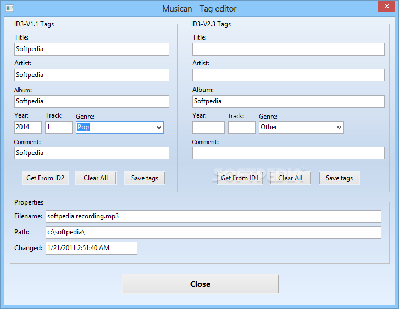This screenshot has height=309, width=399.
Task: Click the Changed date field
Action: [x=91, y=248]
